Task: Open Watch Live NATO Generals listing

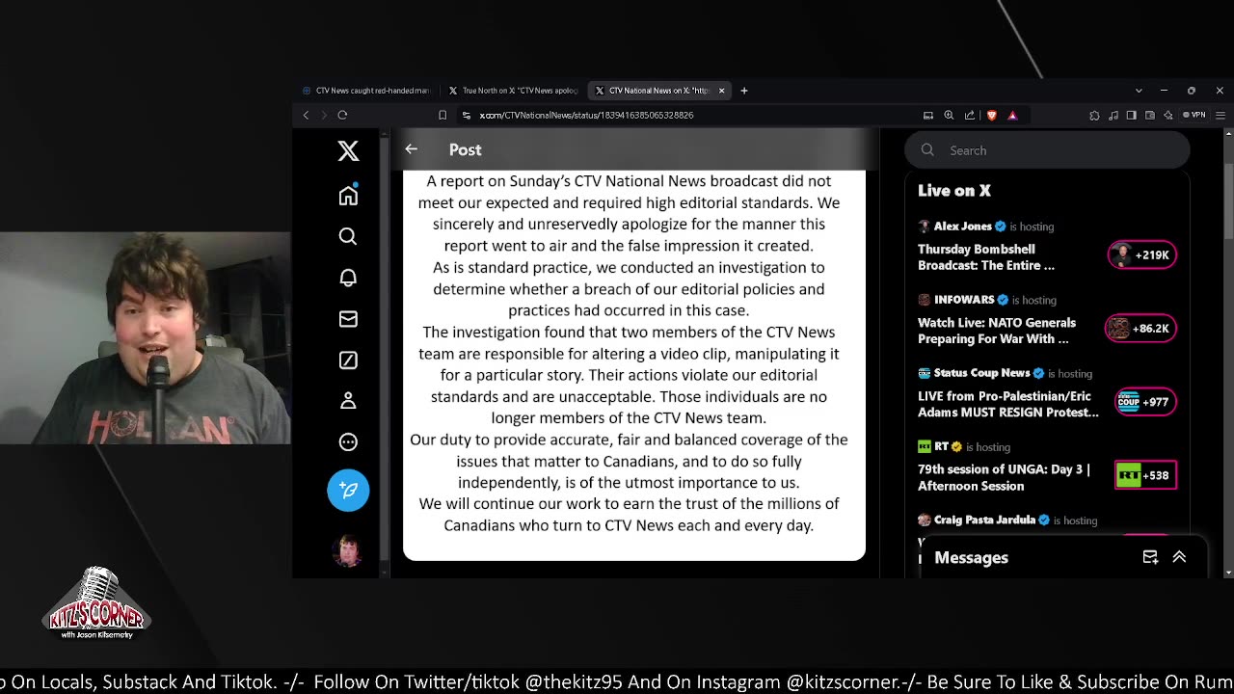Action: click(997, 331)
